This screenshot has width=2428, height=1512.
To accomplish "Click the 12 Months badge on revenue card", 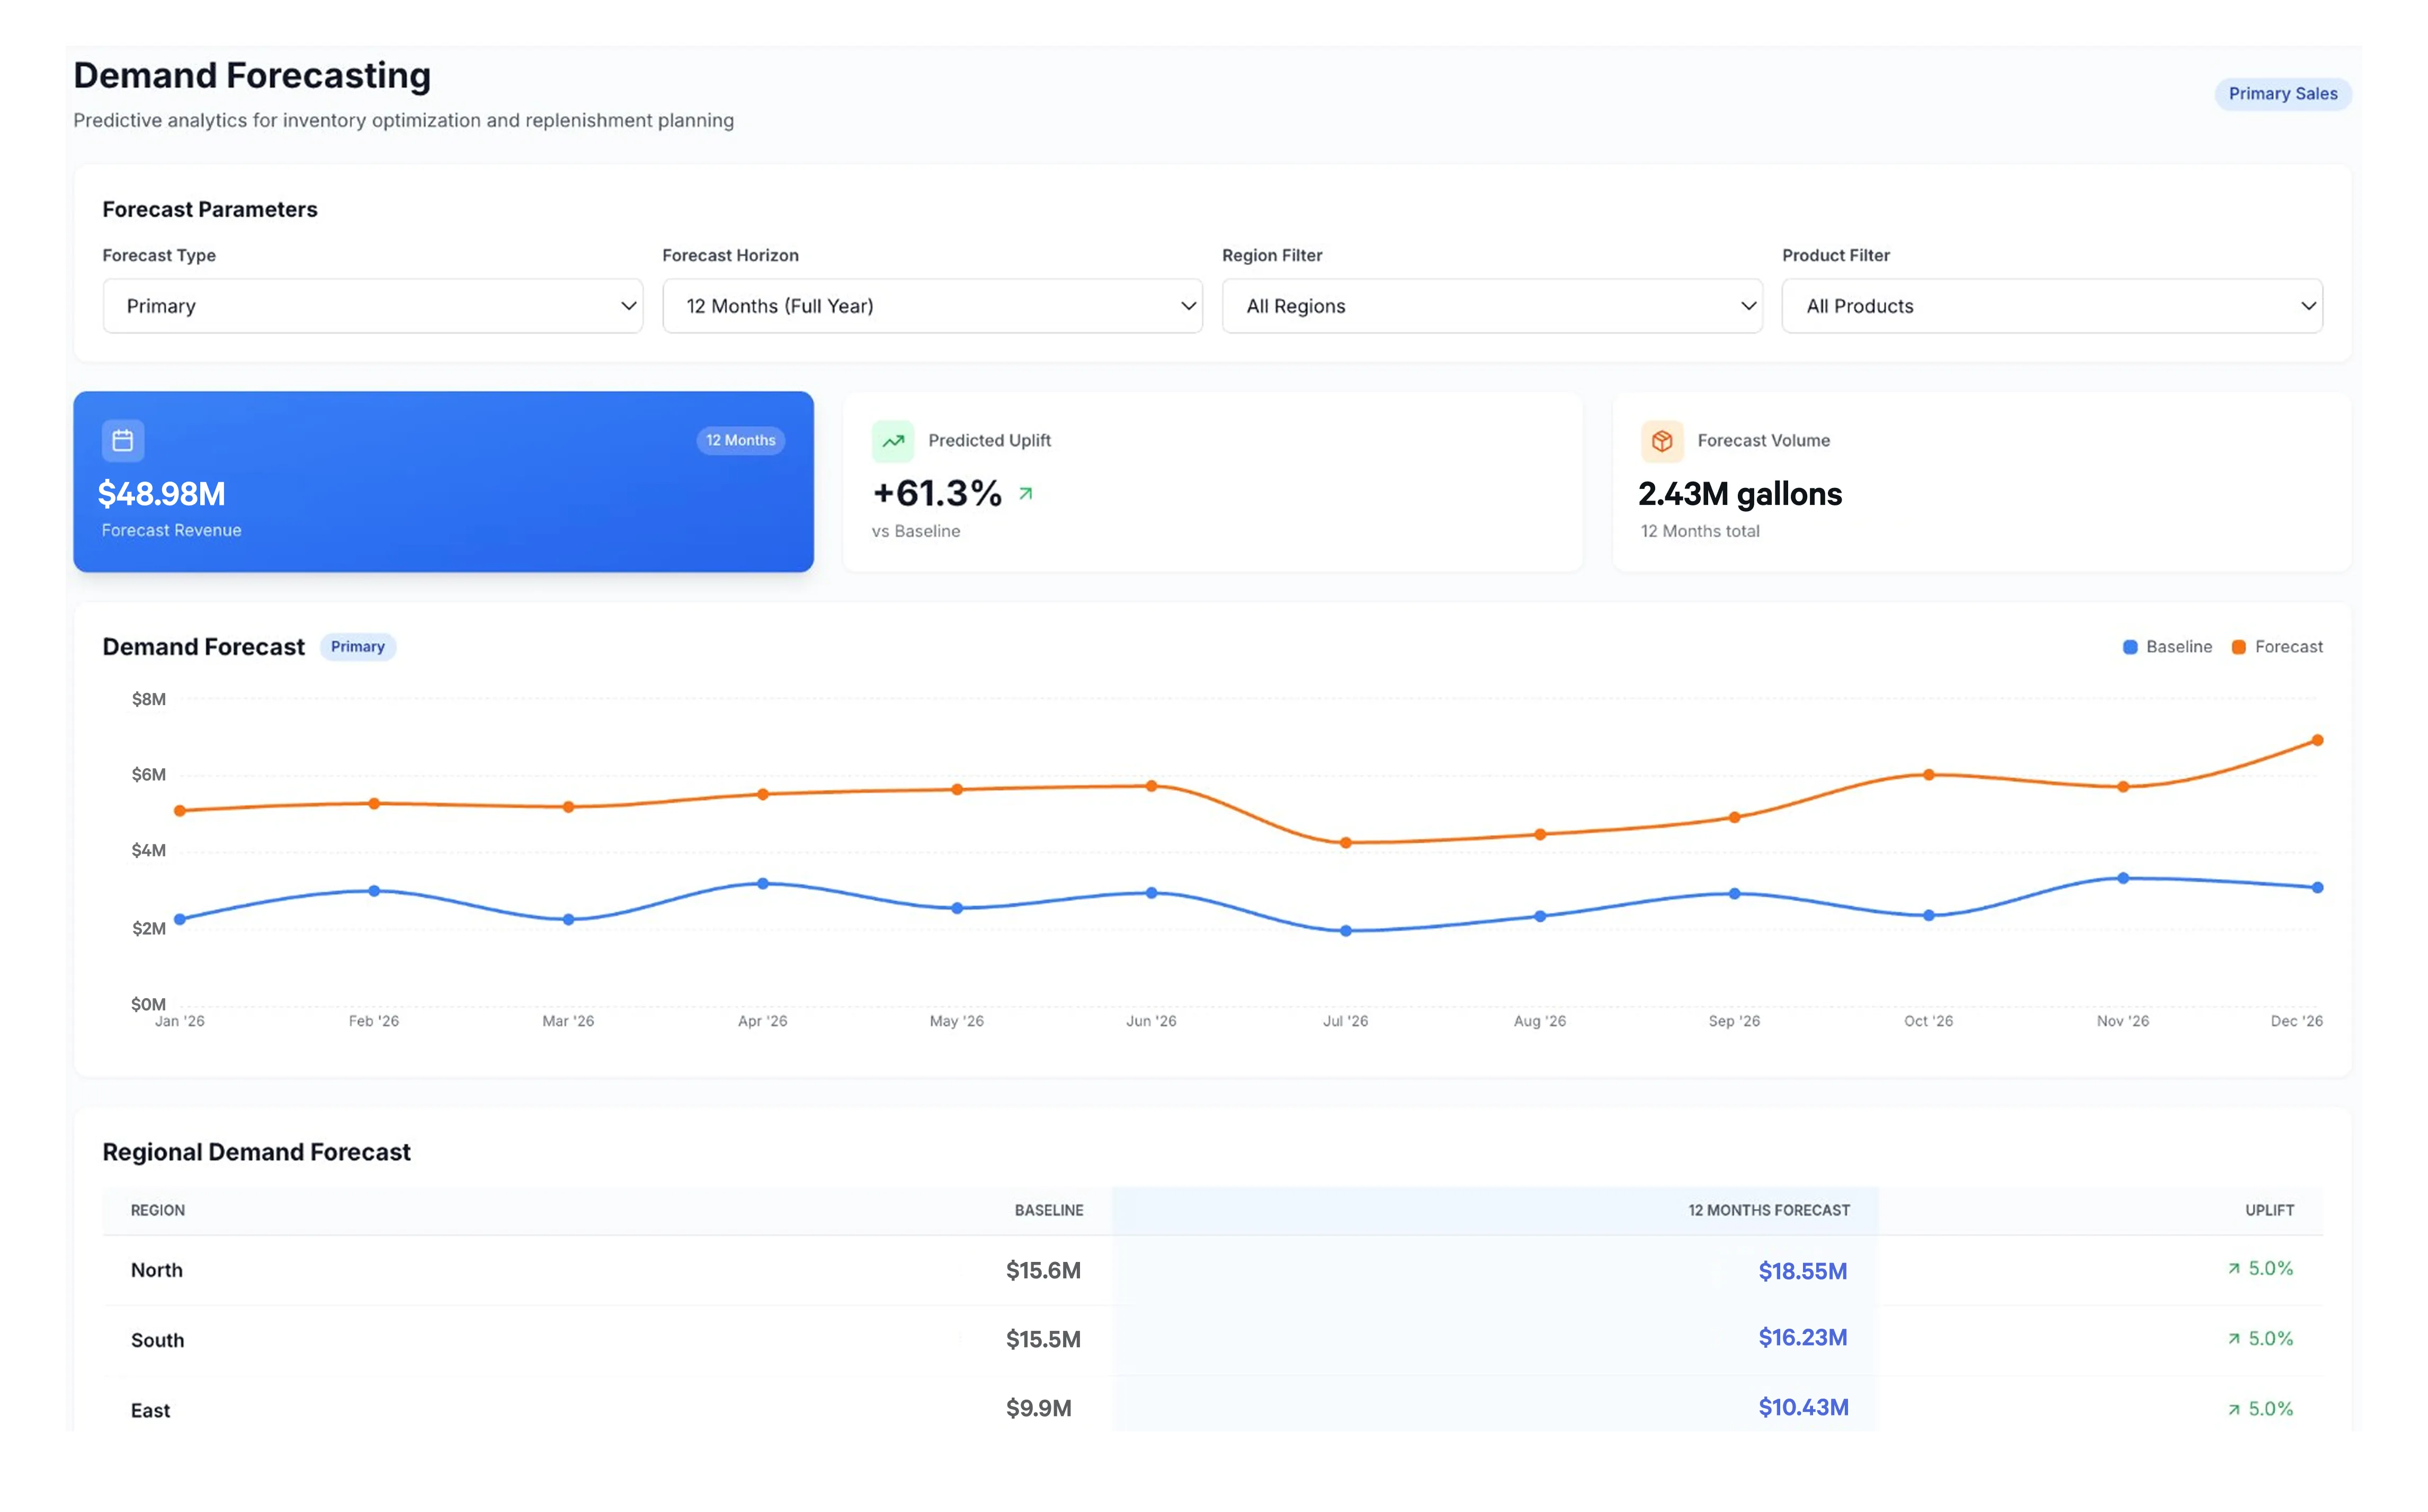I will [x=740, y=441].
